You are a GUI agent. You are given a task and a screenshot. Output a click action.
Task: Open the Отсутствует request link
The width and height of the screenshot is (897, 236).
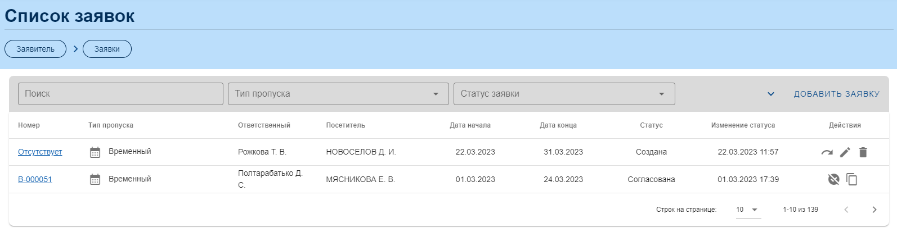[x=40, y=152]
